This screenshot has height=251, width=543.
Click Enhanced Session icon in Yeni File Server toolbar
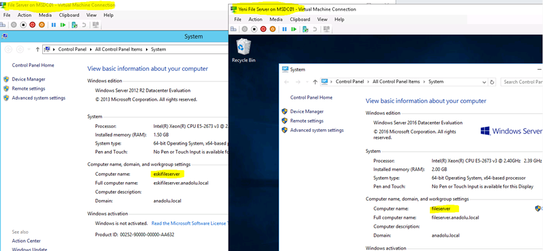coord(326,29)
